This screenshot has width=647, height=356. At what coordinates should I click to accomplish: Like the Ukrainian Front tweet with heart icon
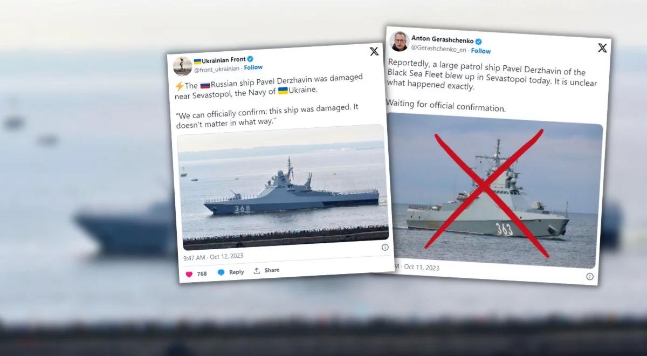189,274
